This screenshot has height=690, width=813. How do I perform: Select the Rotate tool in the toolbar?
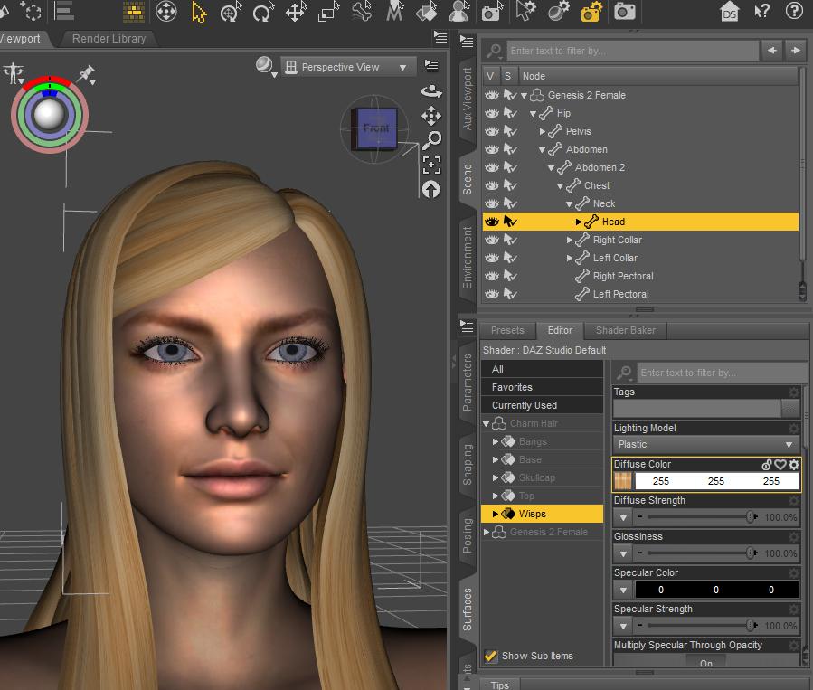click(x=262, y=12)
